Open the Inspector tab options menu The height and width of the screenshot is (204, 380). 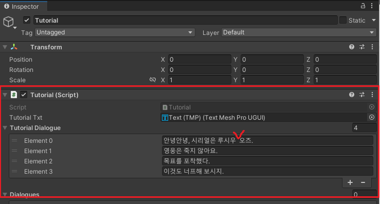tap(372, 6)
